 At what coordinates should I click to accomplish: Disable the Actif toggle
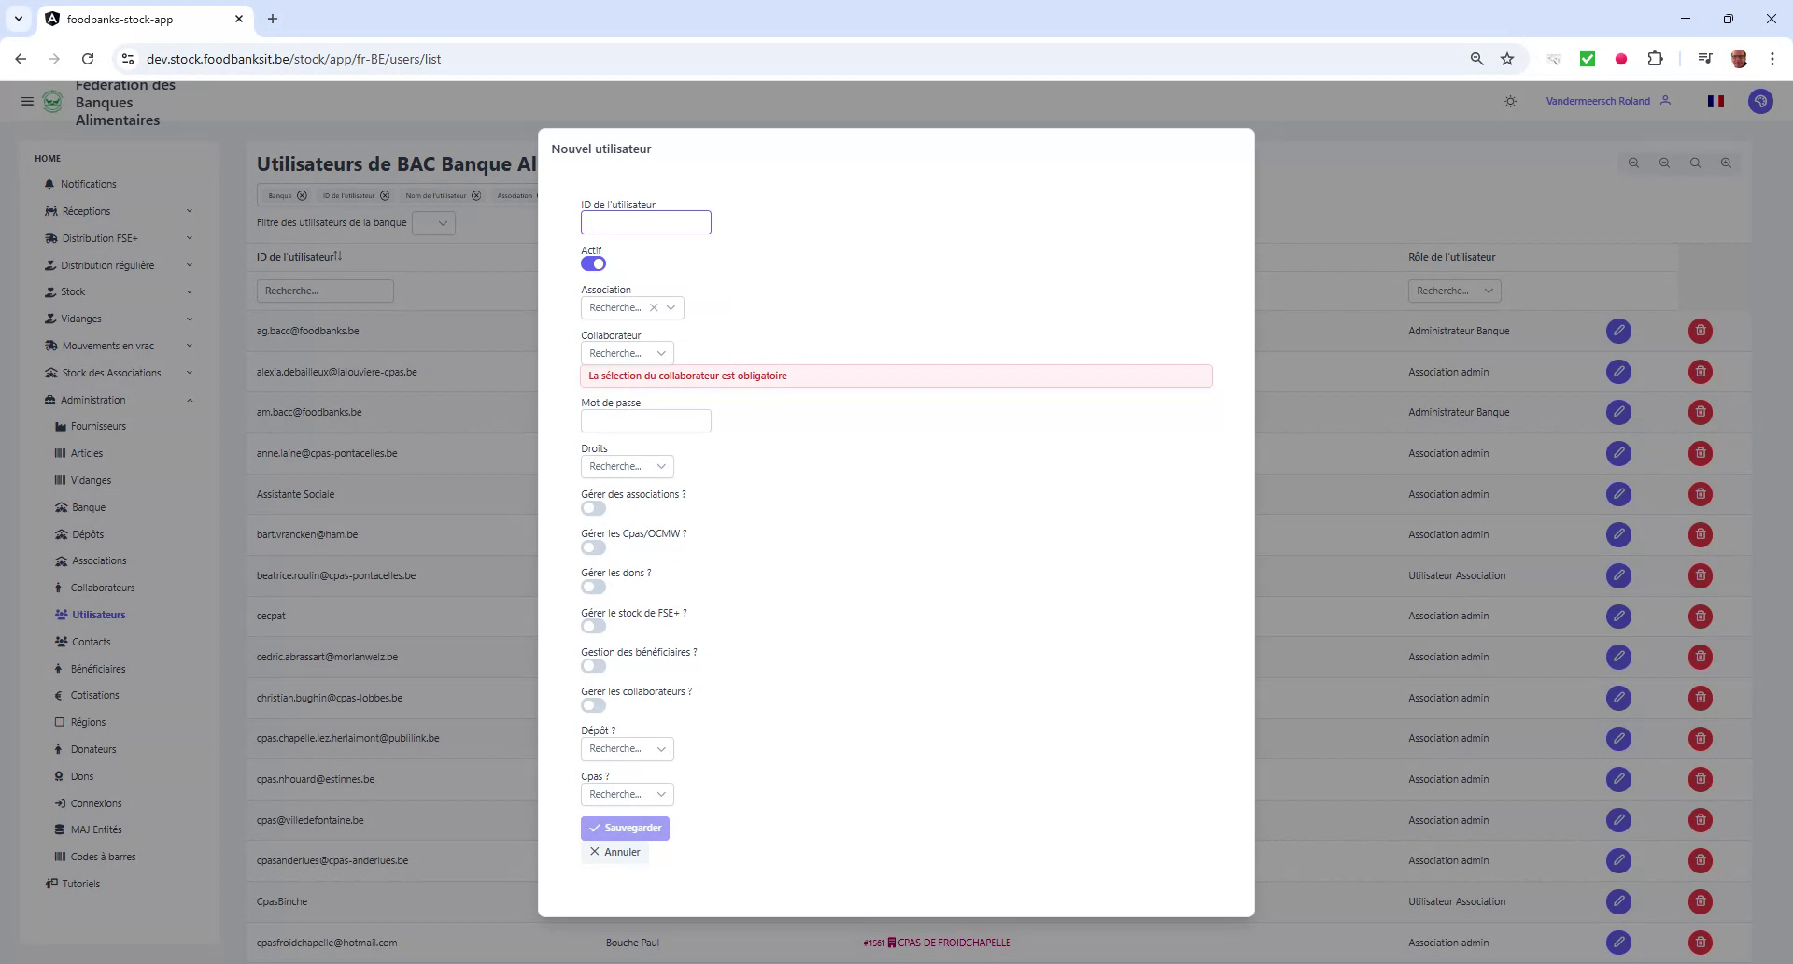(592, 263)
